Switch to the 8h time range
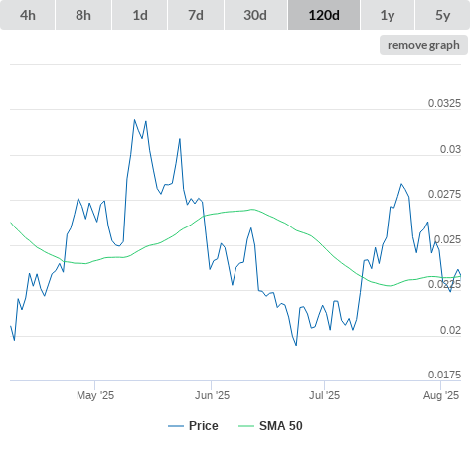471x452 pixels. pyautogui.click(x=83, y=15)
